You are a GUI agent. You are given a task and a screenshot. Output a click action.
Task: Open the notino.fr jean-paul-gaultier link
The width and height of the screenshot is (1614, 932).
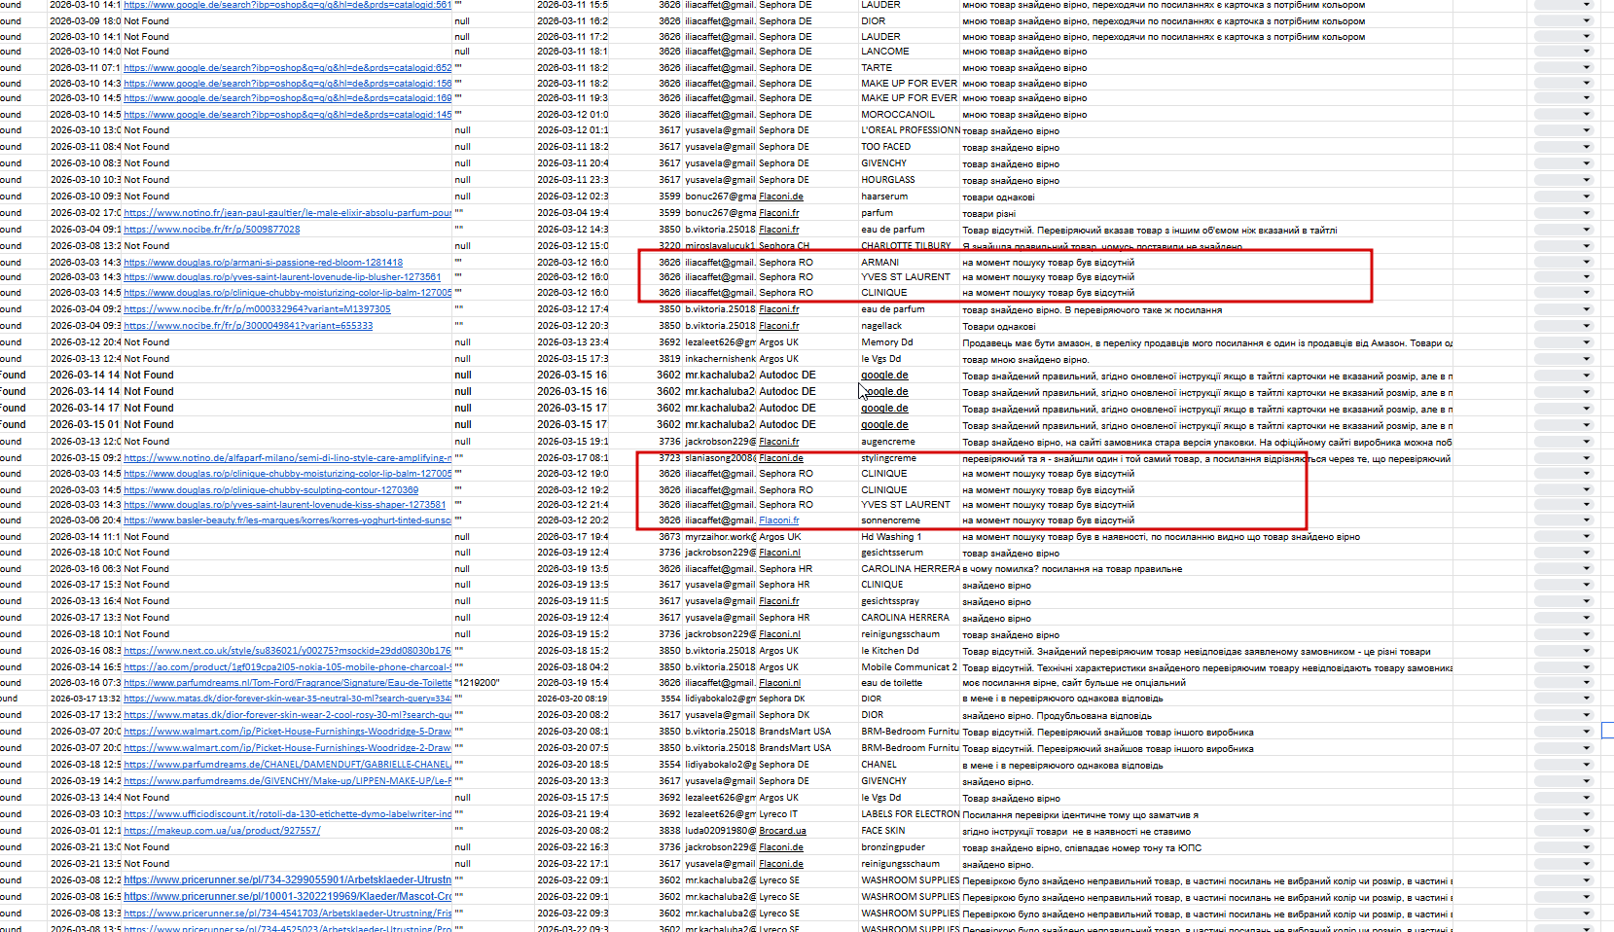[x=288, y=213]
